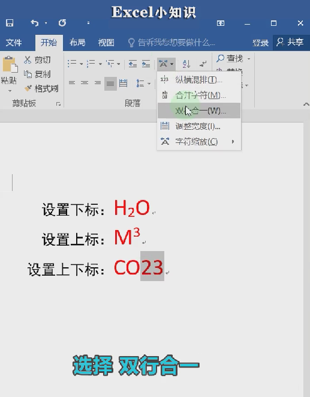Click the Format Painter (格式刷) icon
The height and width of the screenshot is (397, 310).
[28, 88]
